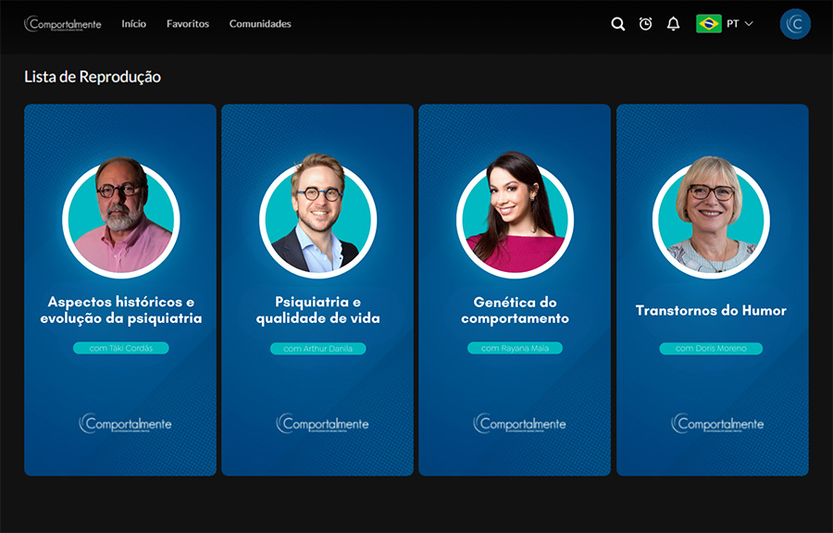833x533 pixels.
Task: Click the 'com Arthur Danila' badge
Action: point(318,349)
